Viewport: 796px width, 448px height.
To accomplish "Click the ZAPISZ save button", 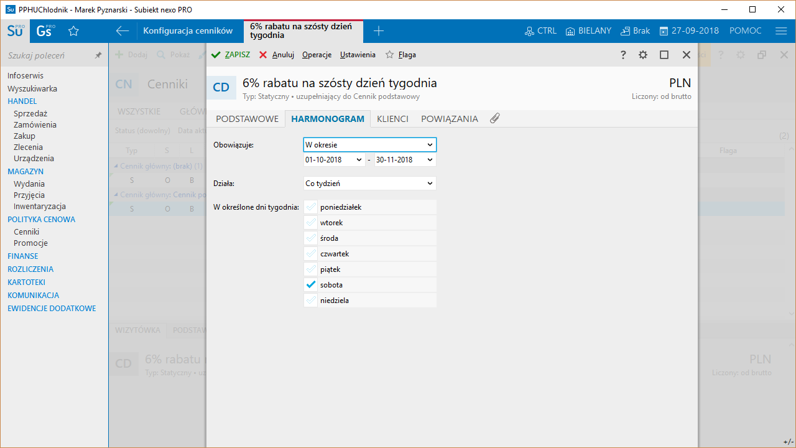I will [231, 55].
